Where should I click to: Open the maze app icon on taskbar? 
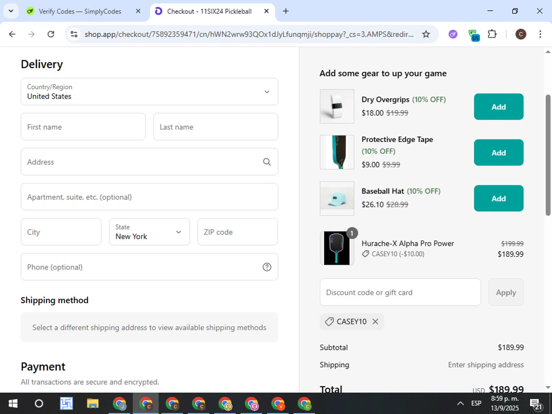click(66, 404)
